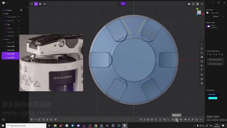Click blue Z axis on orientation gizmo
The height and width of the screenshot is (128, 227).
pos(197,14)
